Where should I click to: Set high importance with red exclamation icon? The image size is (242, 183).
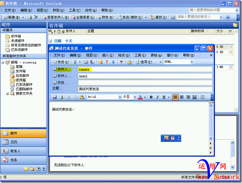[107, 62]
